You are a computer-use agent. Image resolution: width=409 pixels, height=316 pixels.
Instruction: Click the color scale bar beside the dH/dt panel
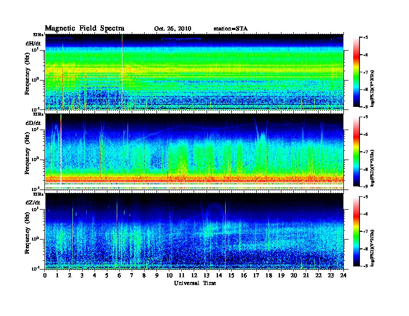pyautogui.click(x=356, y=72)
